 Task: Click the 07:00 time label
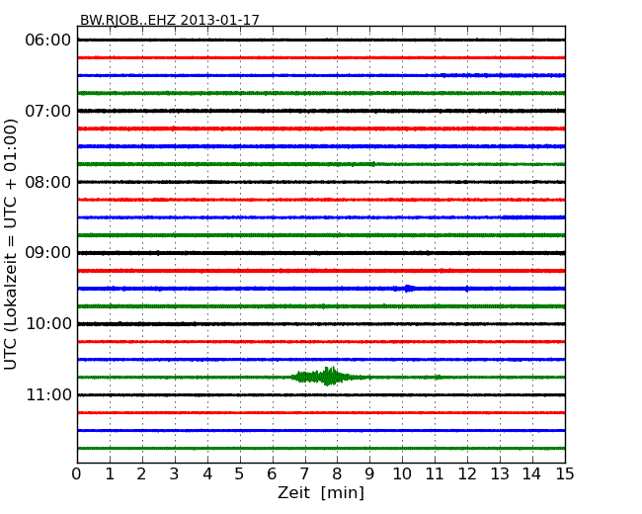[x=48, y=111]
